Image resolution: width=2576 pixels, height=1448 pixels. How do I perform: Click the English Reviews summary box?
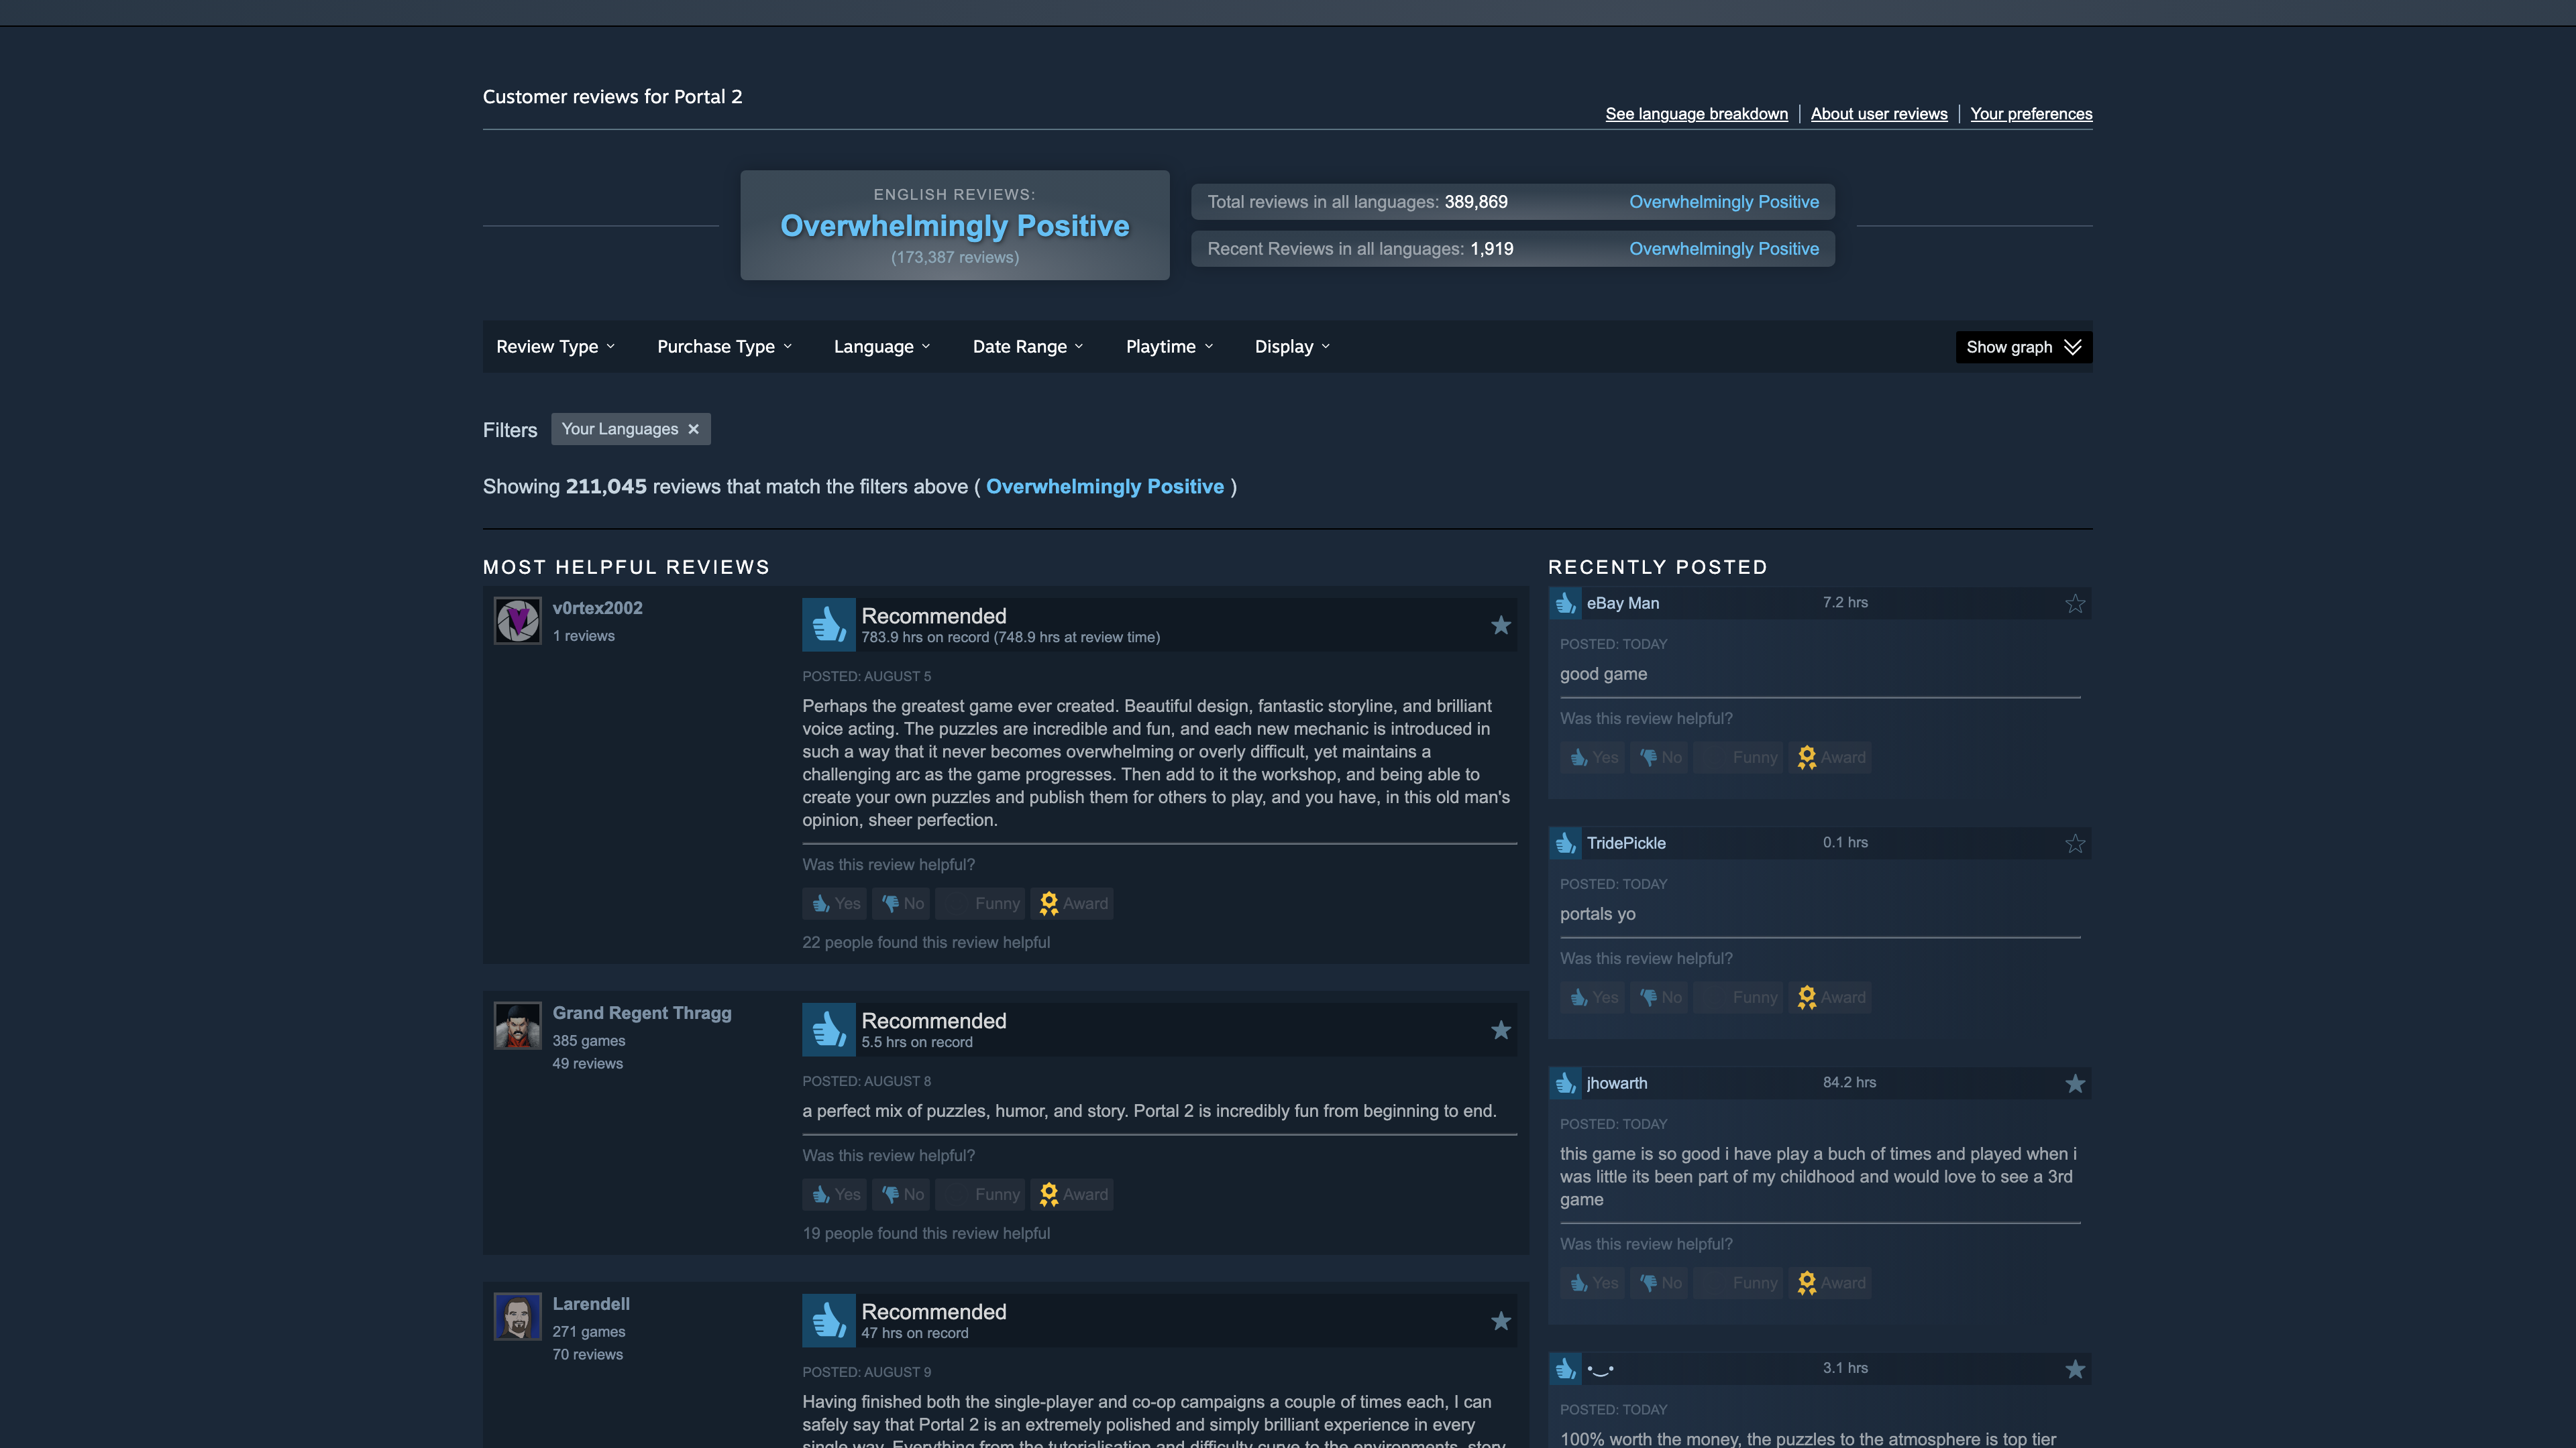tap(955, 225)
